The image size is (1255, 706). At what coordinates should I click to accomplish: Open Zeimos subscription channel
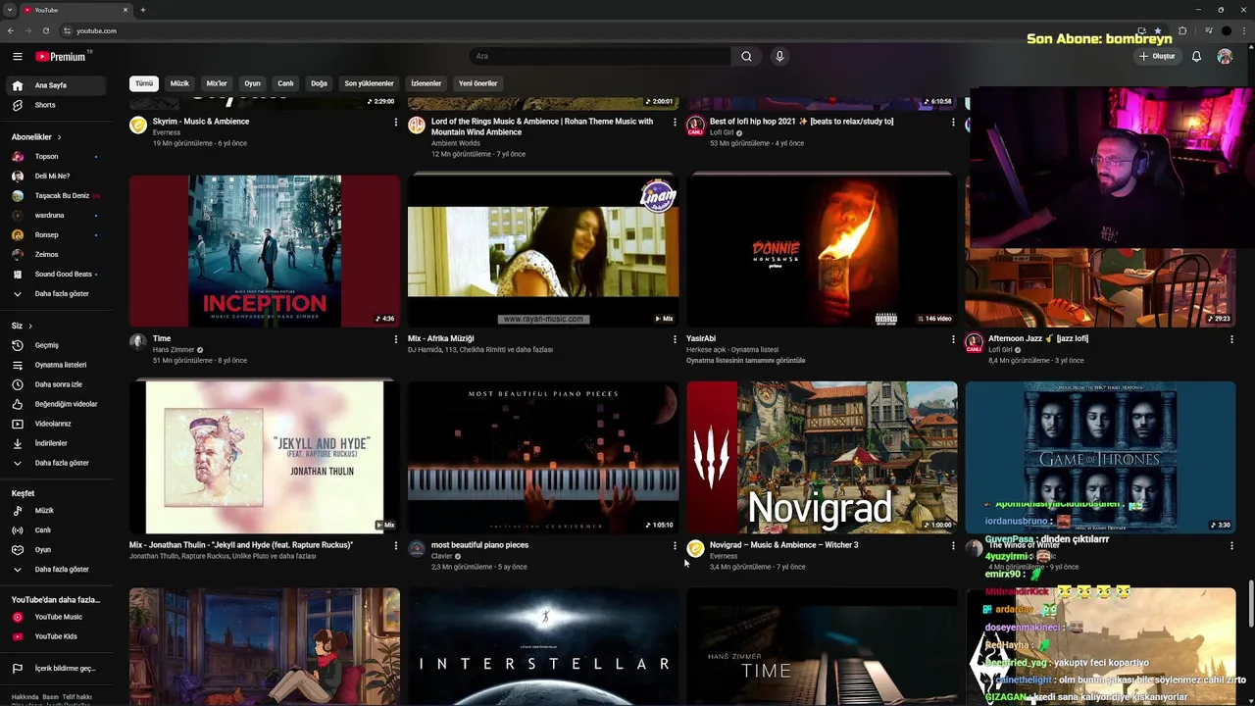point(57,255)
